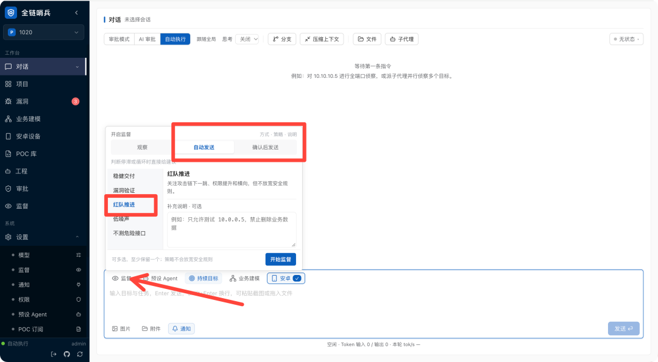
Task: Click the 设置 gear icon
Action: (8, 237)
